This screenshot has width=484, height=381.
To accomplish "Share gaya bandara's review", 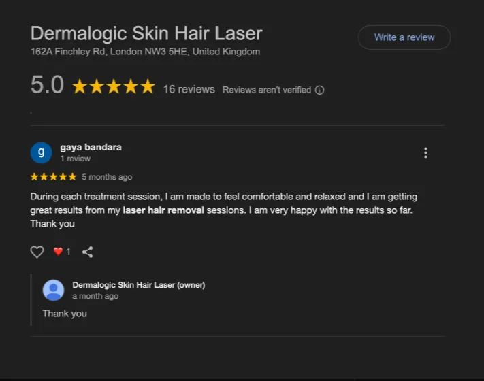I will pos(87,252).
